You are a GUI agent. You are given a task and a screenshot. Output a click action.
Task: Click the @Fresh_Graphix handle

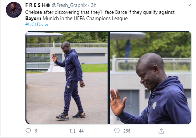(69, 5)
